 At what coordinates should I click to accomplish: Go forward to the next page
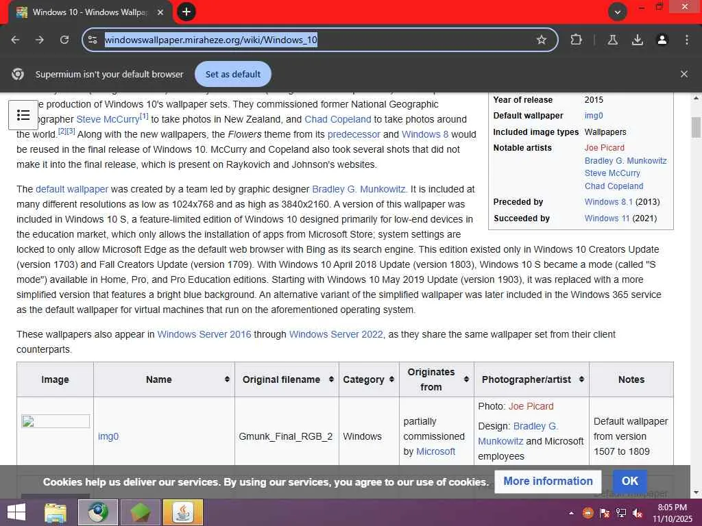click(40, 40)
